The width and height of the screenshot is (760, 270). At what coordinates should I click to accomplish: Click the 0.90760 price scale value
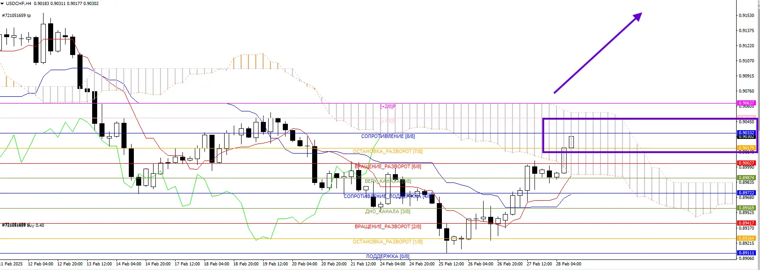tap(747, 91)
